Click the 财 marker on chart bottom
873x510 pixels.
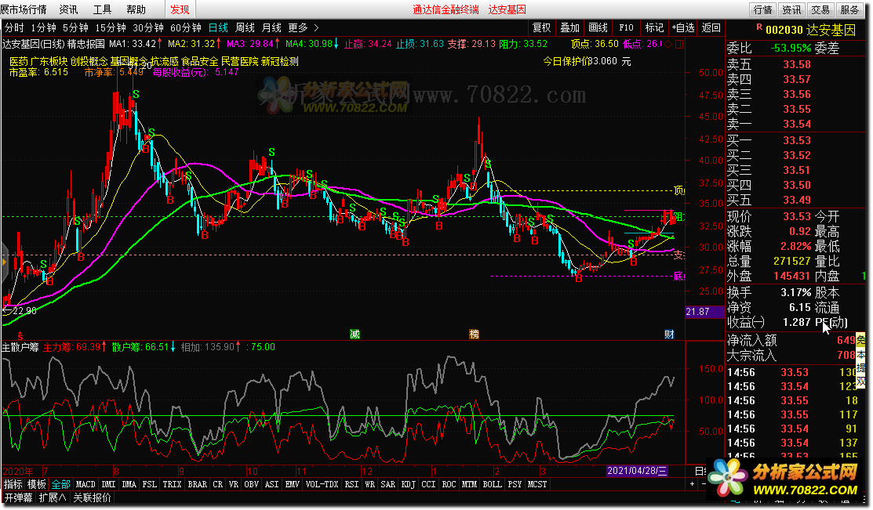point(669,334)
